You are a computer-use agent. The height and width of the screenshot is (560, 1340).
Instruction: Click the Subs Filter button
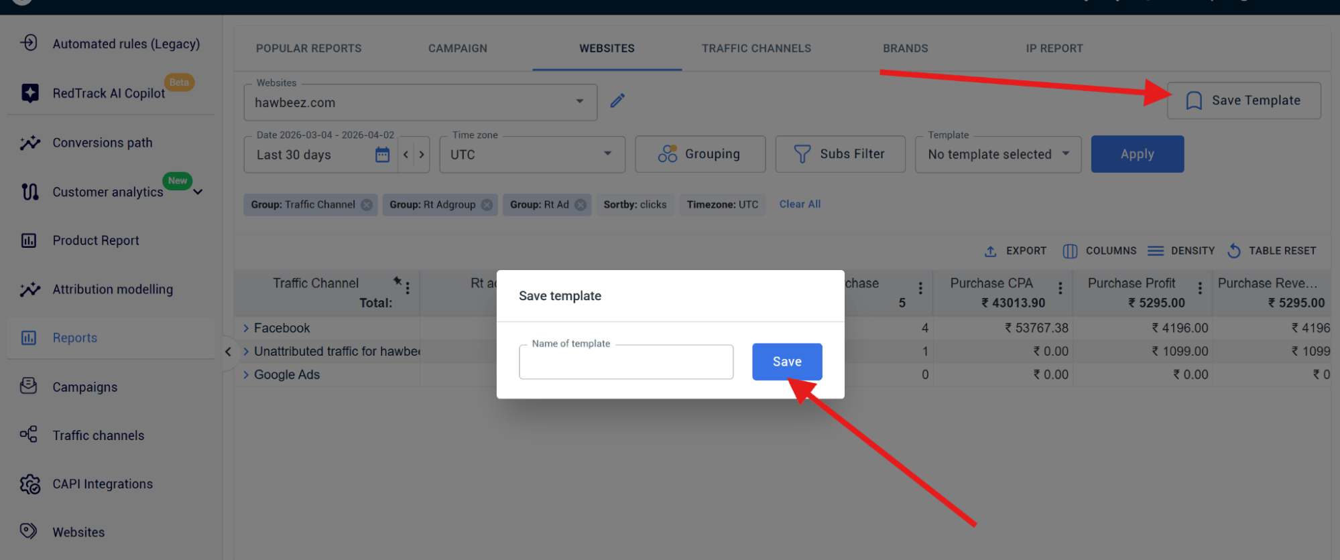click(x=840, y=154)
